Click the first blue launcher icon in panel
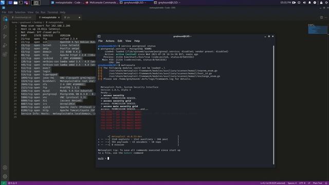The image size is (329, 185). click(x=10, y=3)
